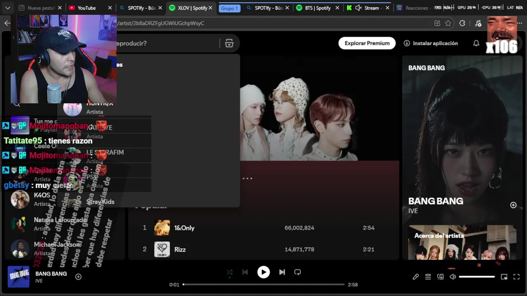
Task: Open the Rizz album cover
Action: click(x=162, y=249)
